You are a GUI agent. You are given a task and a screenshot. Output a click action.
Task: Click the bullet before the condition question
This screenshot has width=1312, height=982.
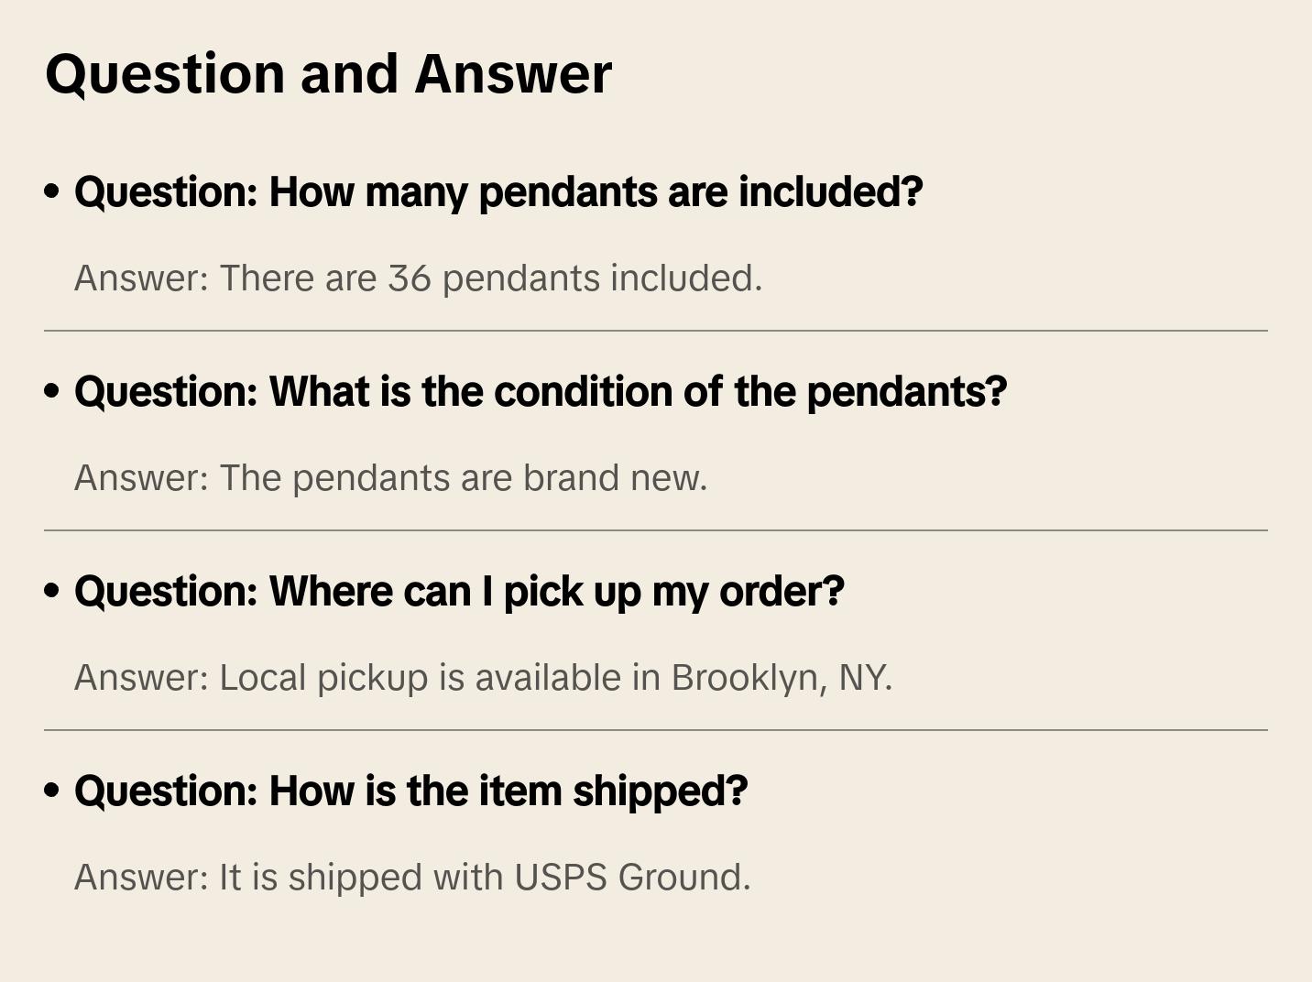coord(52,391)
